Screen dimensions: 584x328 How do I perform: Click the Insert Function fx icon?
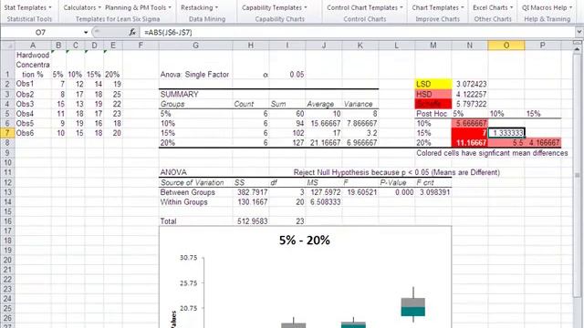(132, 33)
